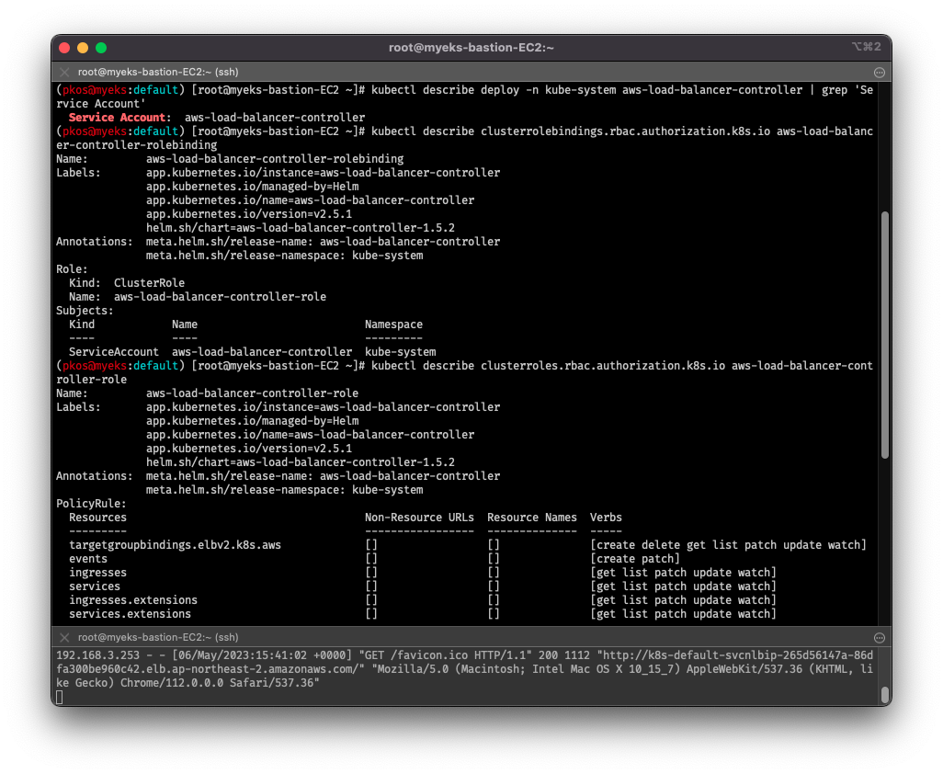
Task: Click 'kube-system' in the Subjects row
Action: click(401, 352)
